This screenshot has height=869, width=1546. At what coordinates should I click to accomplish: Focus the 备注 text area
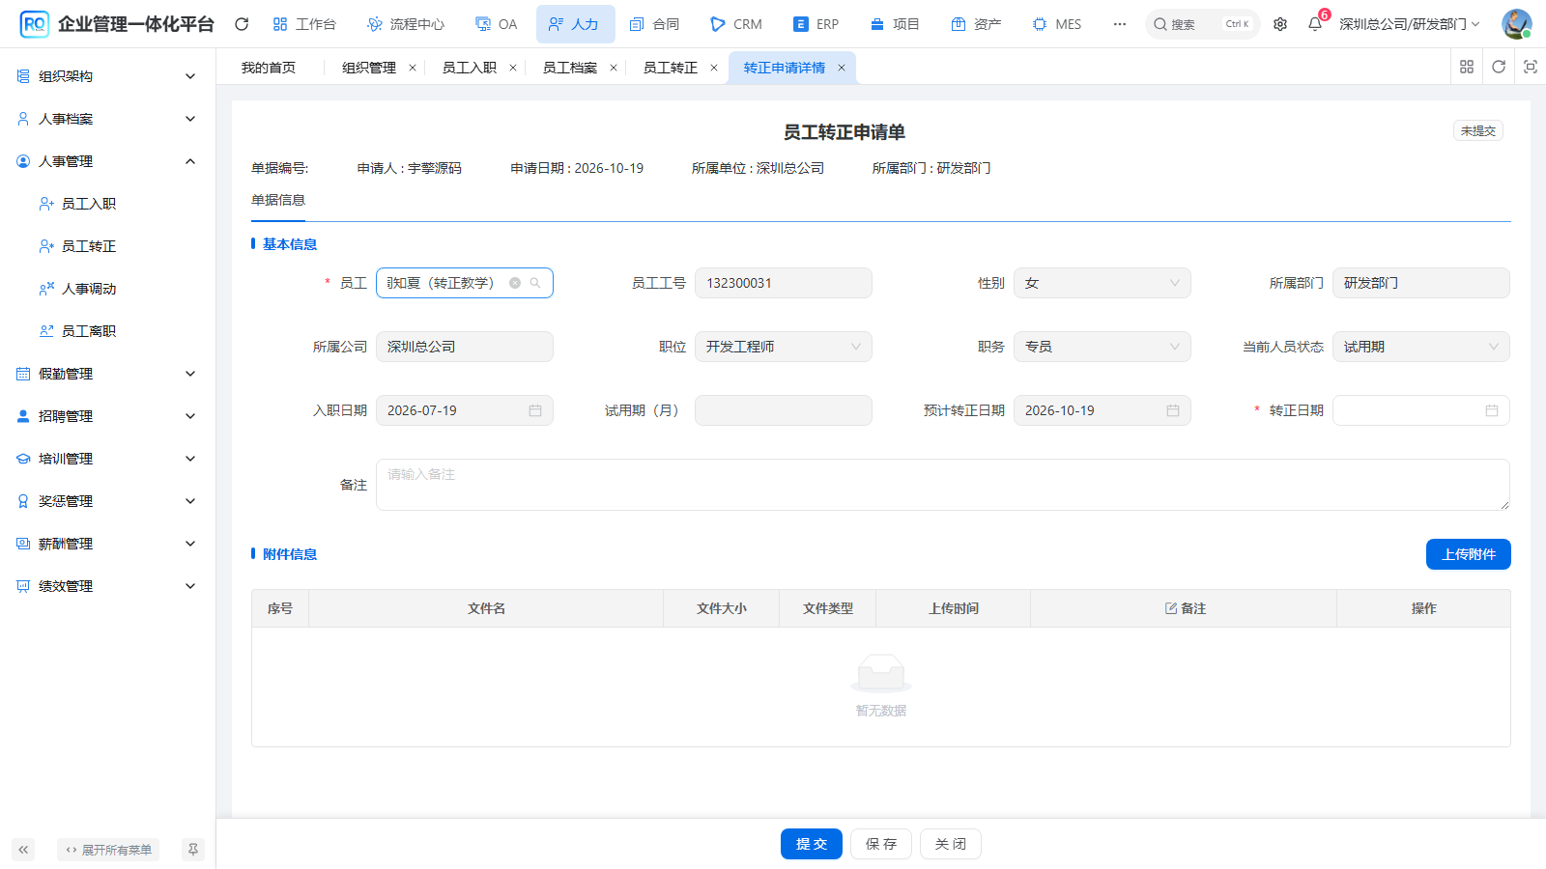[x=943, y=485]
